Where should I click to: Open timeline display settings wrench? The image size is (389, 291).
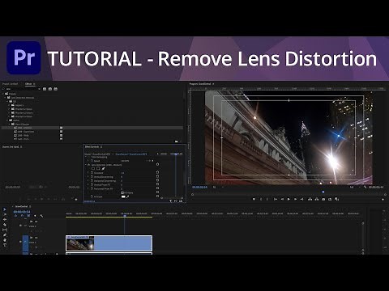[x=41, y=216]
